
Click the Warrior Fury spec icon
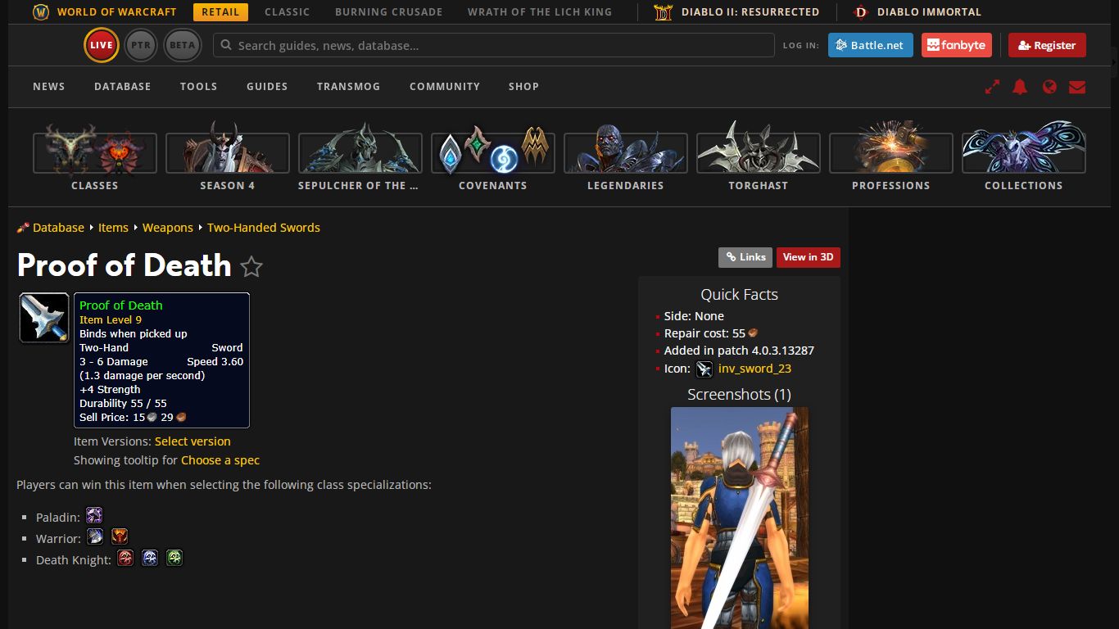point(120,536)
